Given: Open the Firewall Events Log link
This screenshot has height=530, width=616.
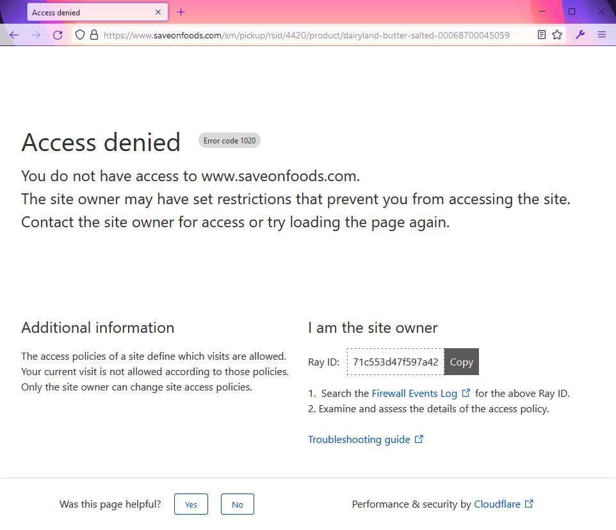Looking at the screenshot, I should point(420,394).
